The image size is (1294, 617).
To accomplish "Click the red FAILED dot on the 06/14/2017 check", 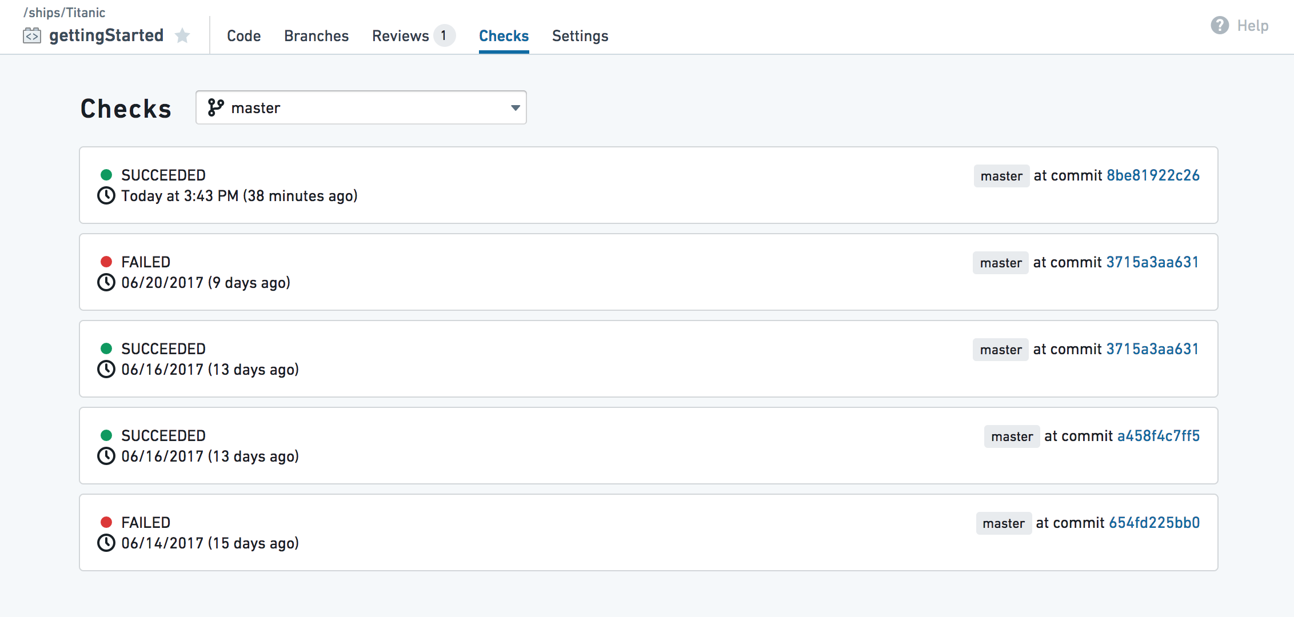I will point(106,522).
